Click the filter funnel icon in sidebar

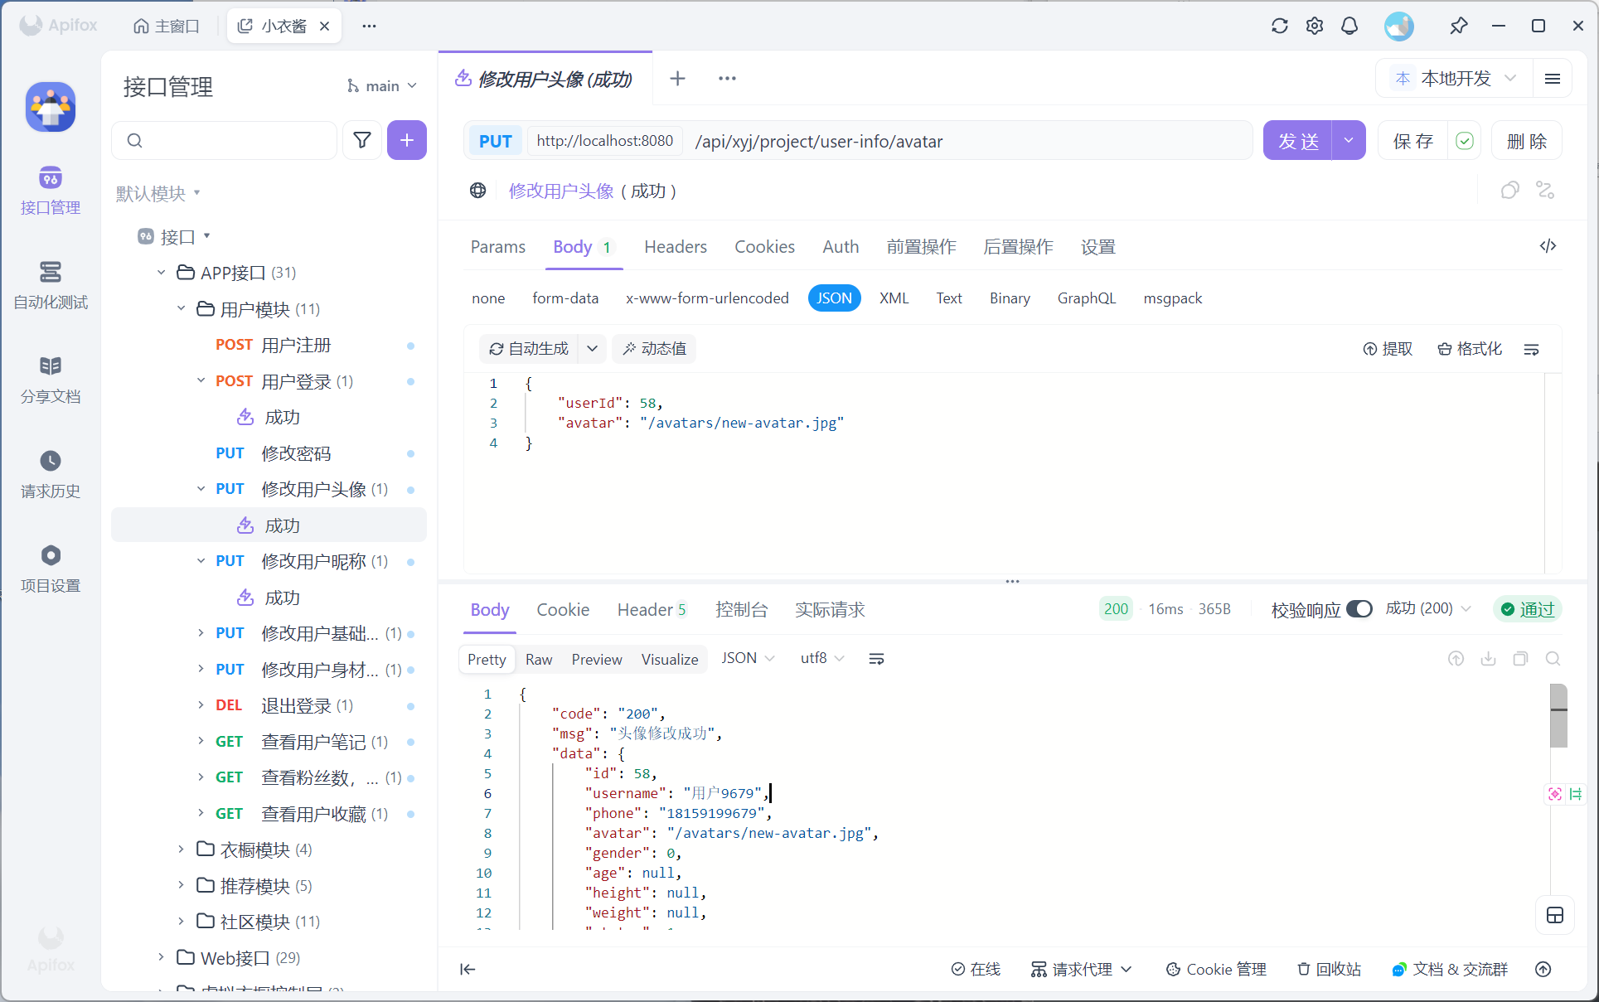pos(362,140)
